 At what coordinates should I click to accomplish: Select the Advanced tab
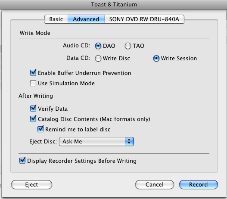pos(86,19)
